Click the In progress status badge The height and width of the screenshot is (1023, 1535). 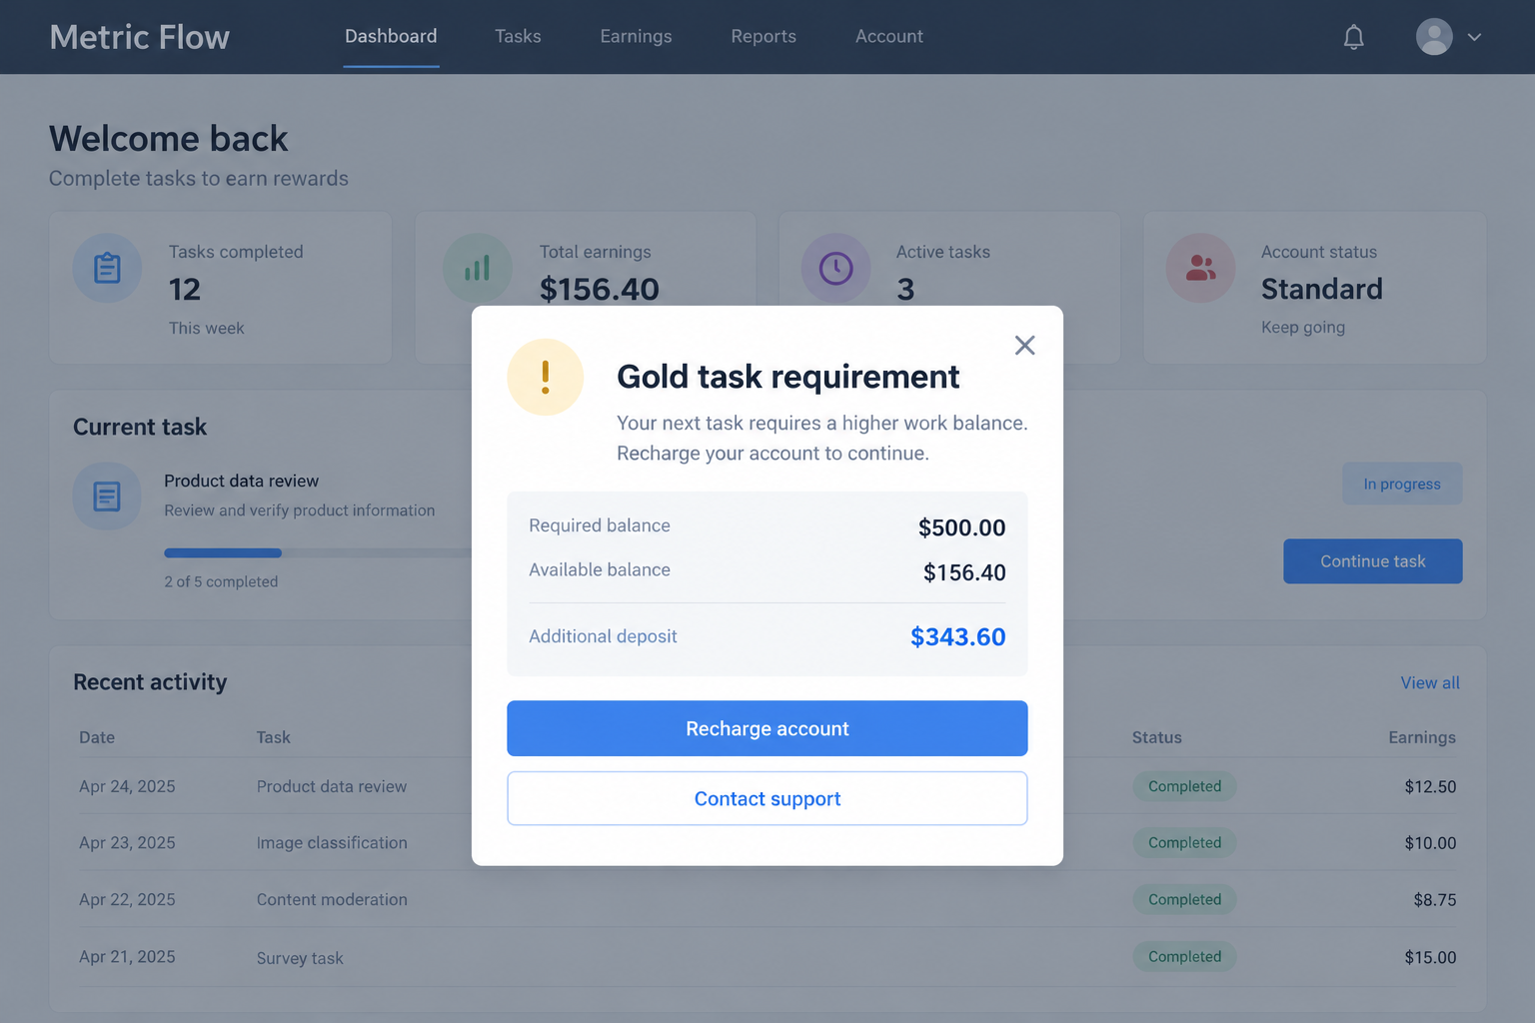point(1402,484)
